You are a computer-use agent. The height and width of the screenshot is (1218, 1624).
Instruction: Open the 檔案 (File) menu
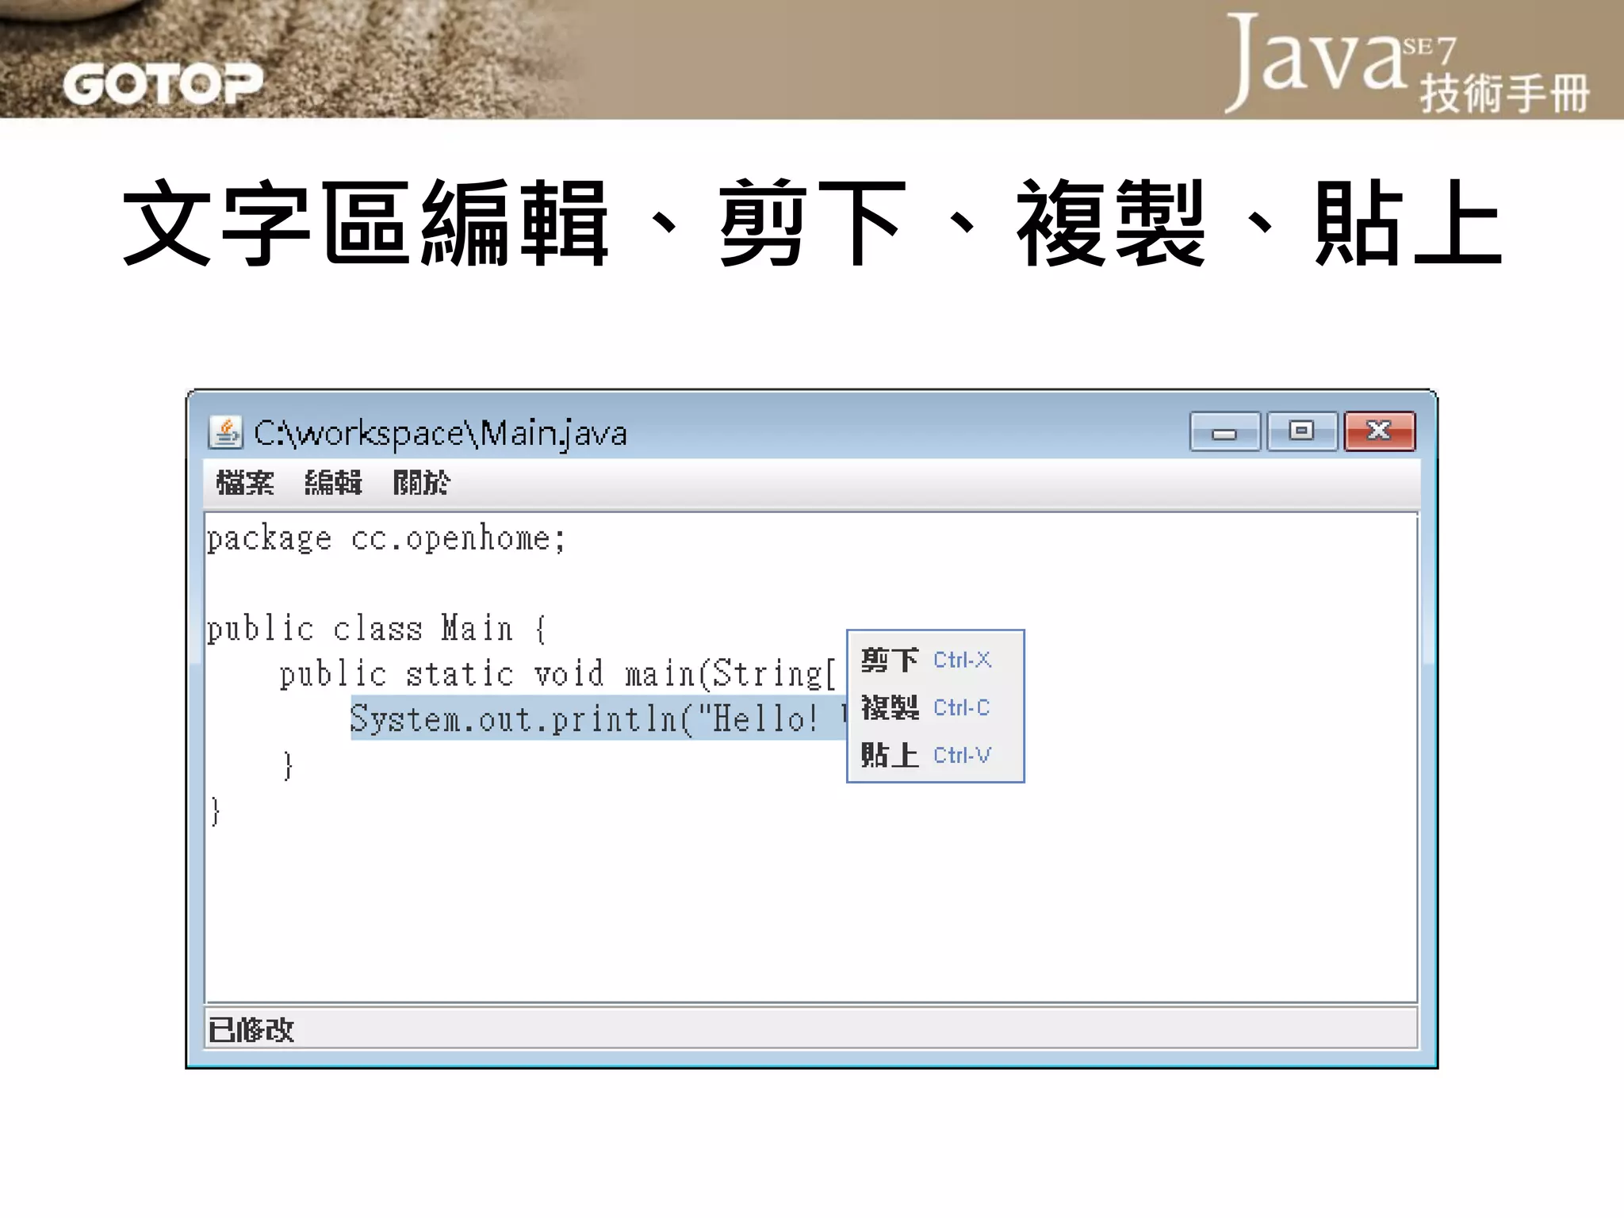click(245, 482)
